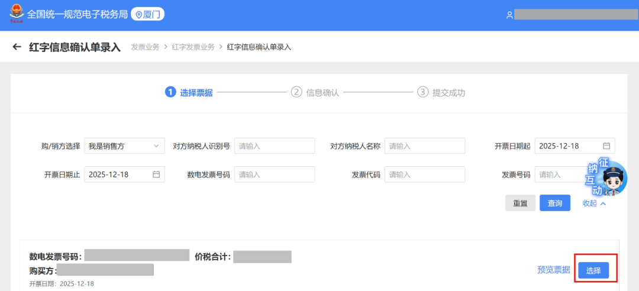The height and width of the screenshot is (291, 639).
Task: Go to 红字发票业务 breadcrumb
Action: [193, 47]
